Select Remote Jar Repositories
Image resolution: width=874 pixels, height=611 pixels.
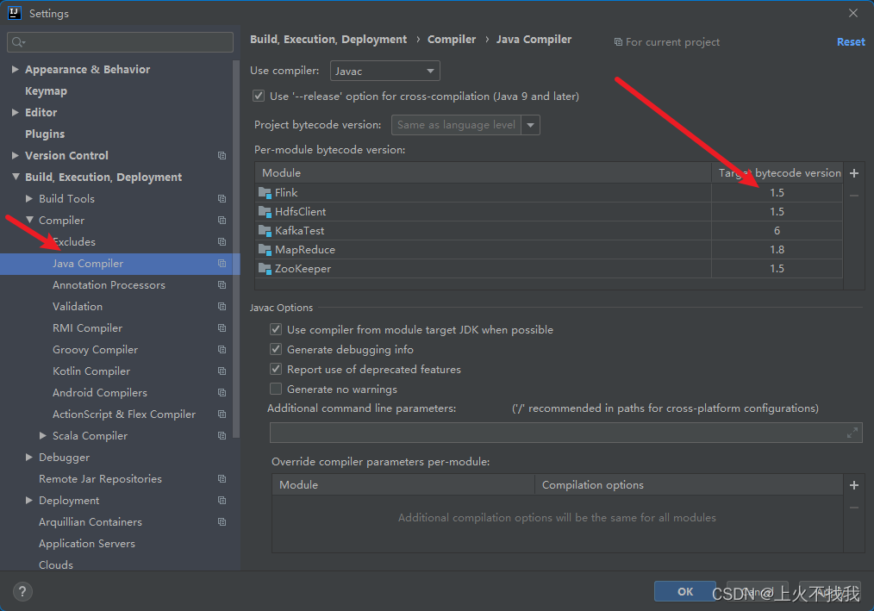click(x=100, y=479)
